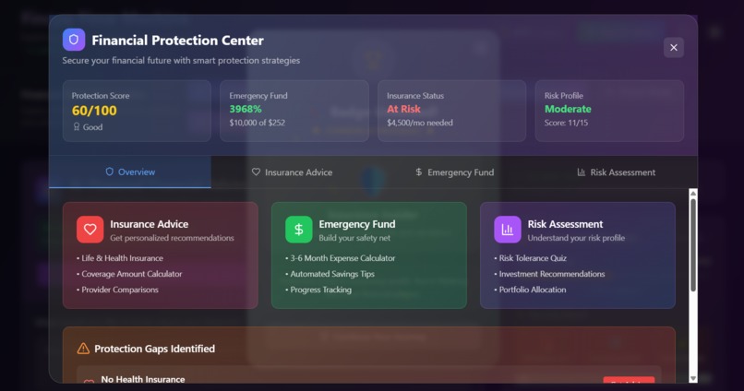Image resolution: width=744 pixels, height=391 pixels.
Task: Click "Risk Tolerance Quiz" bullet
Action: 533,258
